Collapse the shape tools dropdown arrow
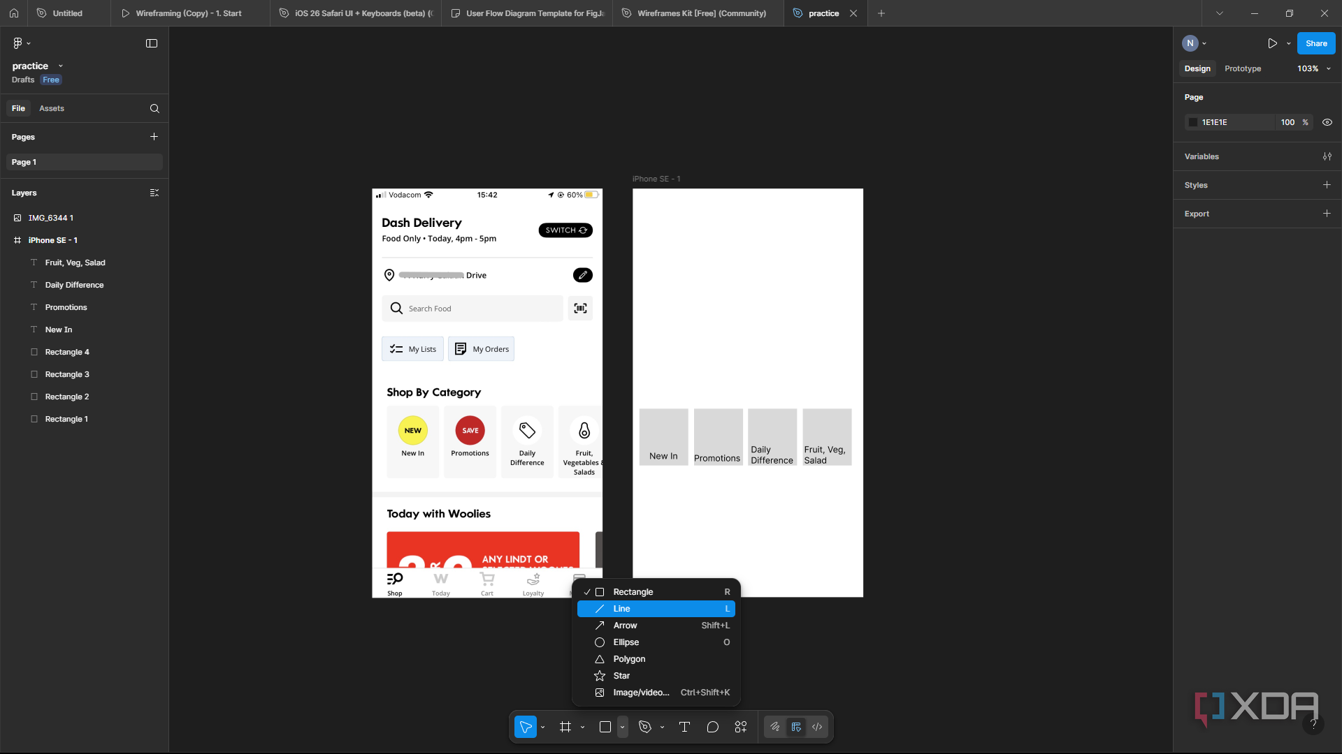Image resolution: width=1342 pixels, height=754 pixels. [622, 727]
